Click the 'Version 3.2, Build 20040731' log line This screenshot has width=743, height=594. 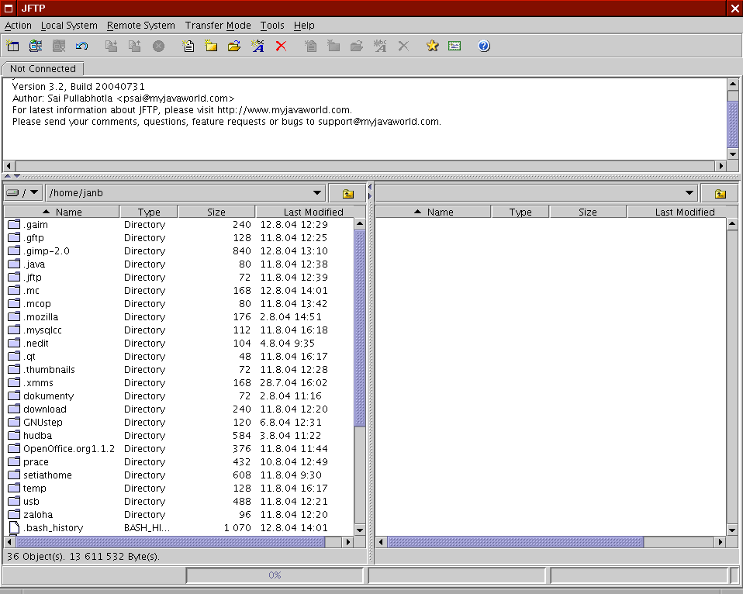(x=78, y=87)
